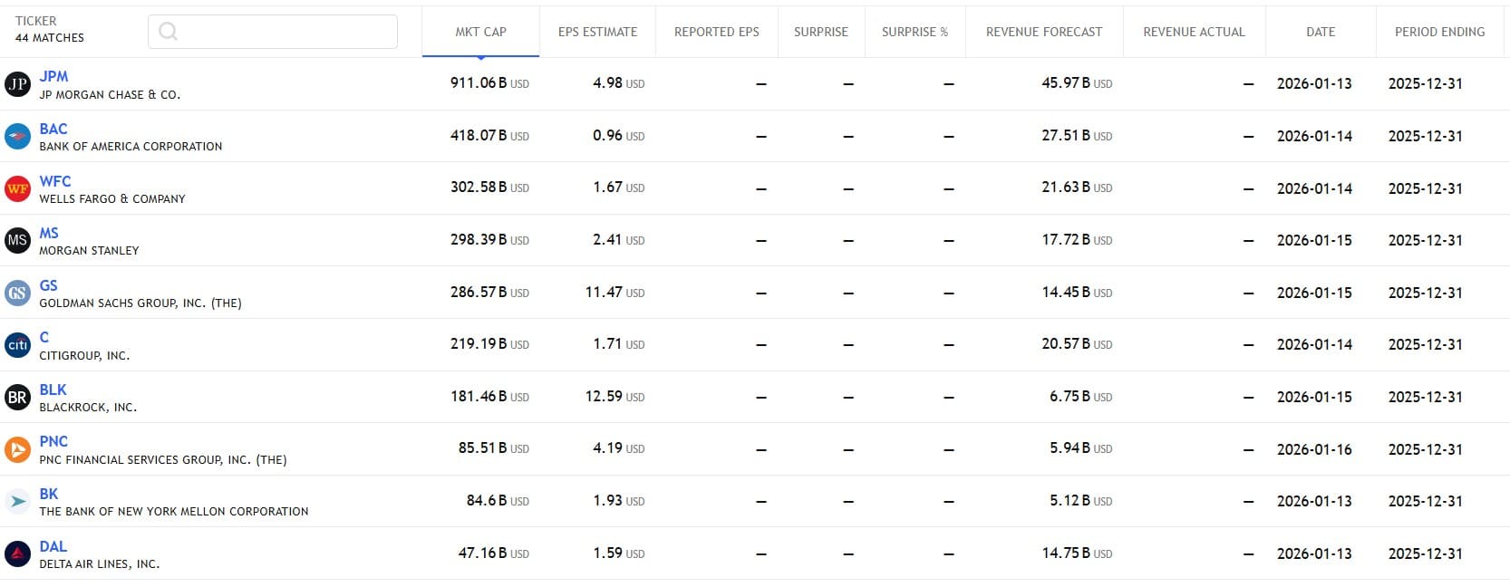
Task: Click the REPORTED EPS column header
Action: point(716,32)
